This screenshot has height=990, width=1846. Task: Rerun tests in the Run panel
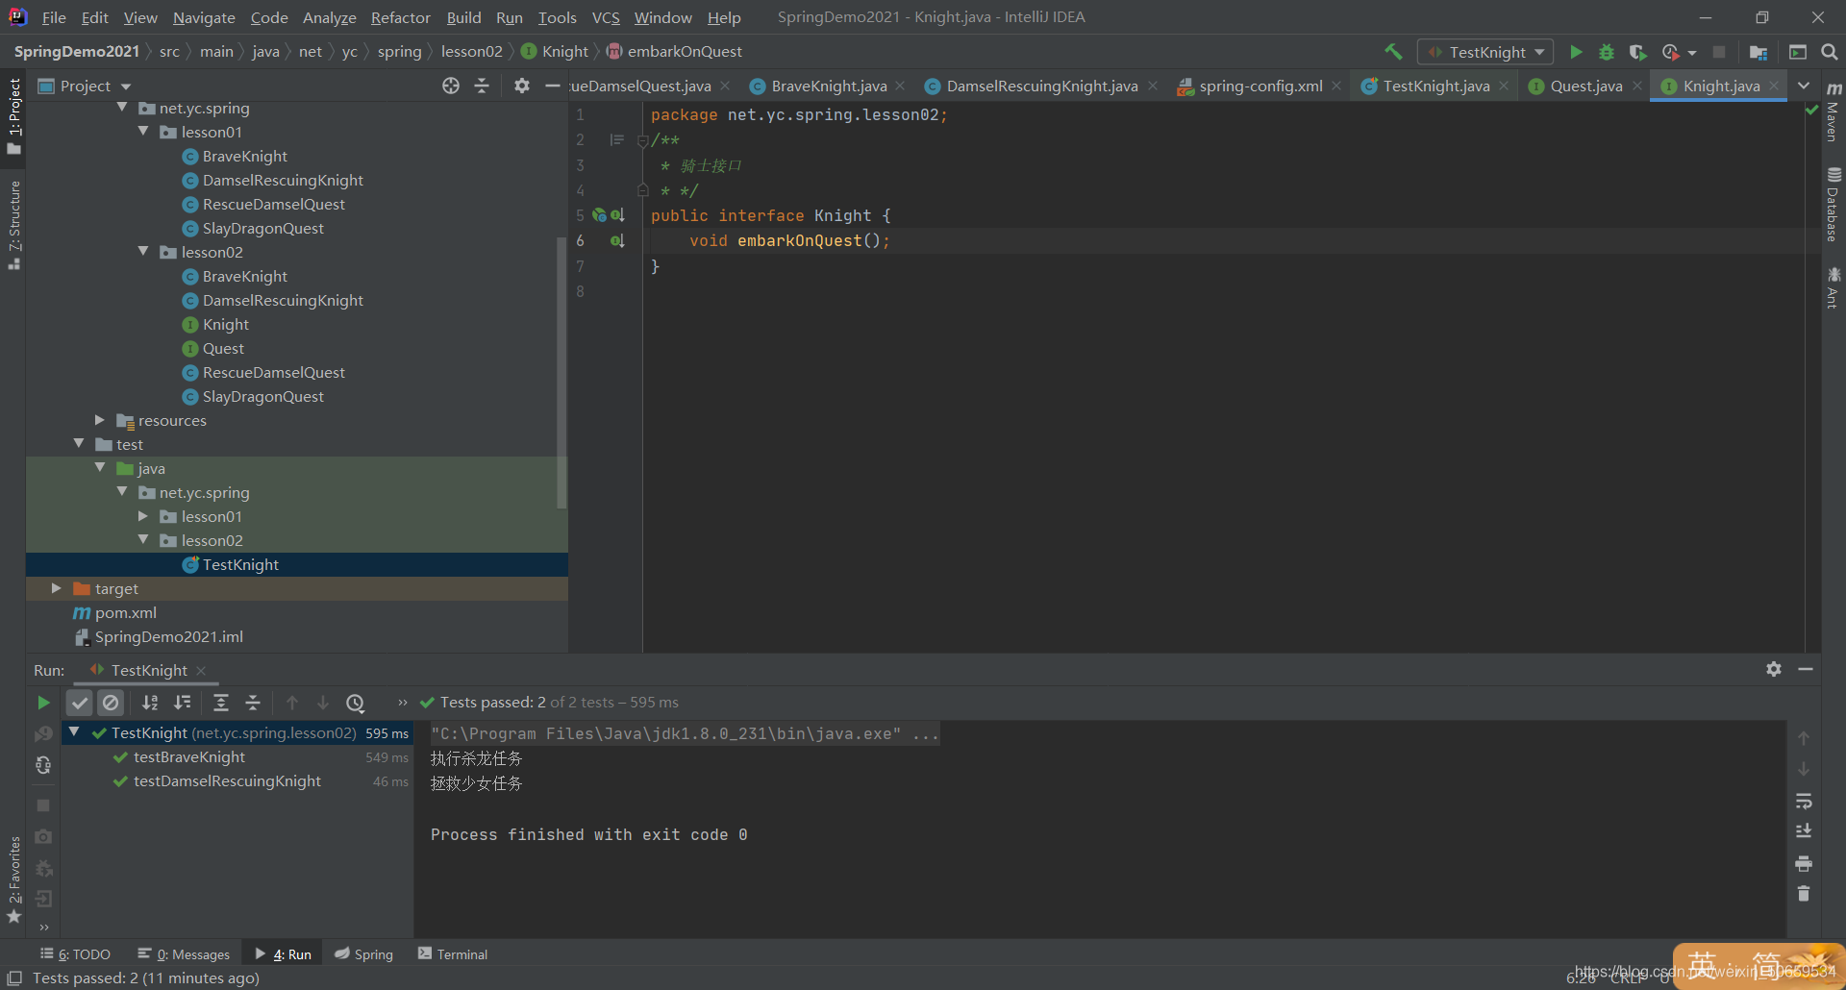pyautogui.click(x=43, y=703)
